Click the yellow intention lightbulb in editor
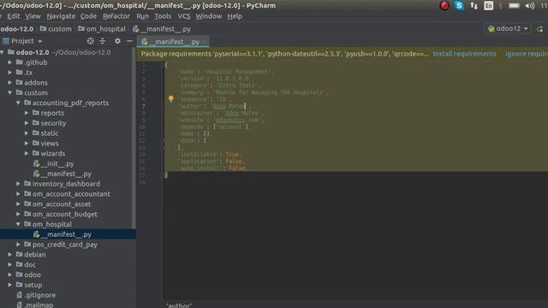 point(171,99)
